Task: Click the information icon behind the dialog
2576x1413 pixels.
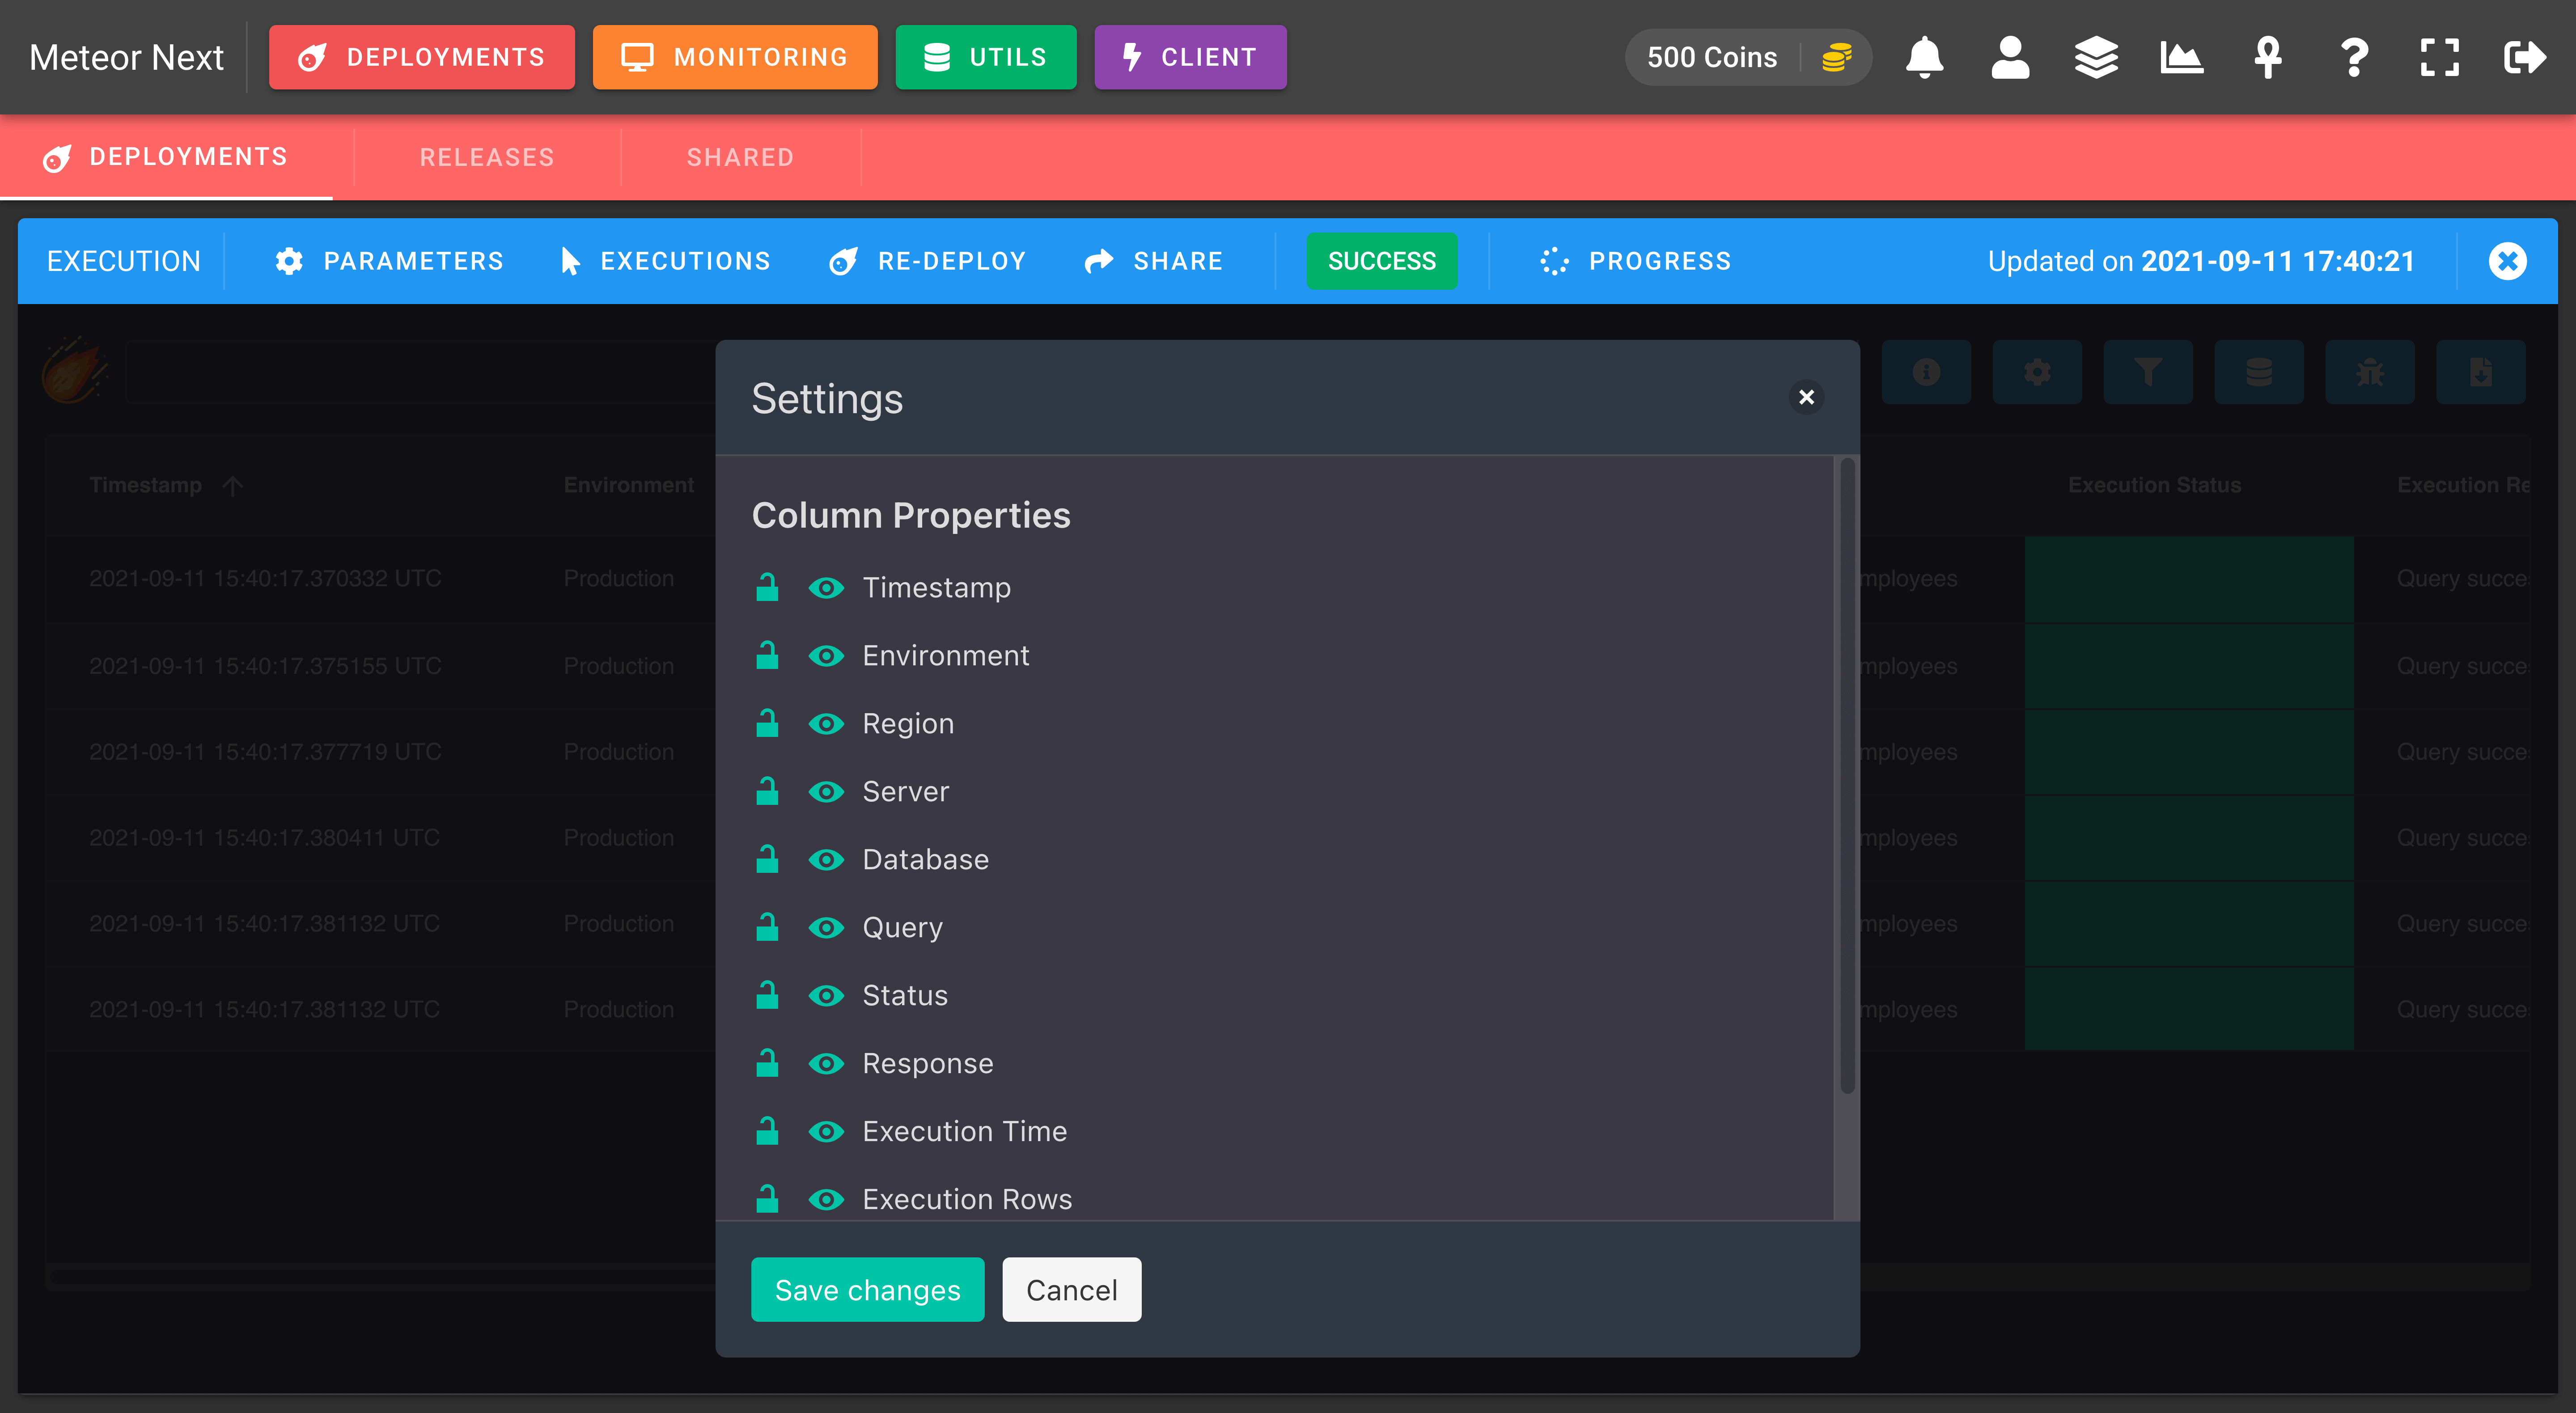Action: [1926, 373]
